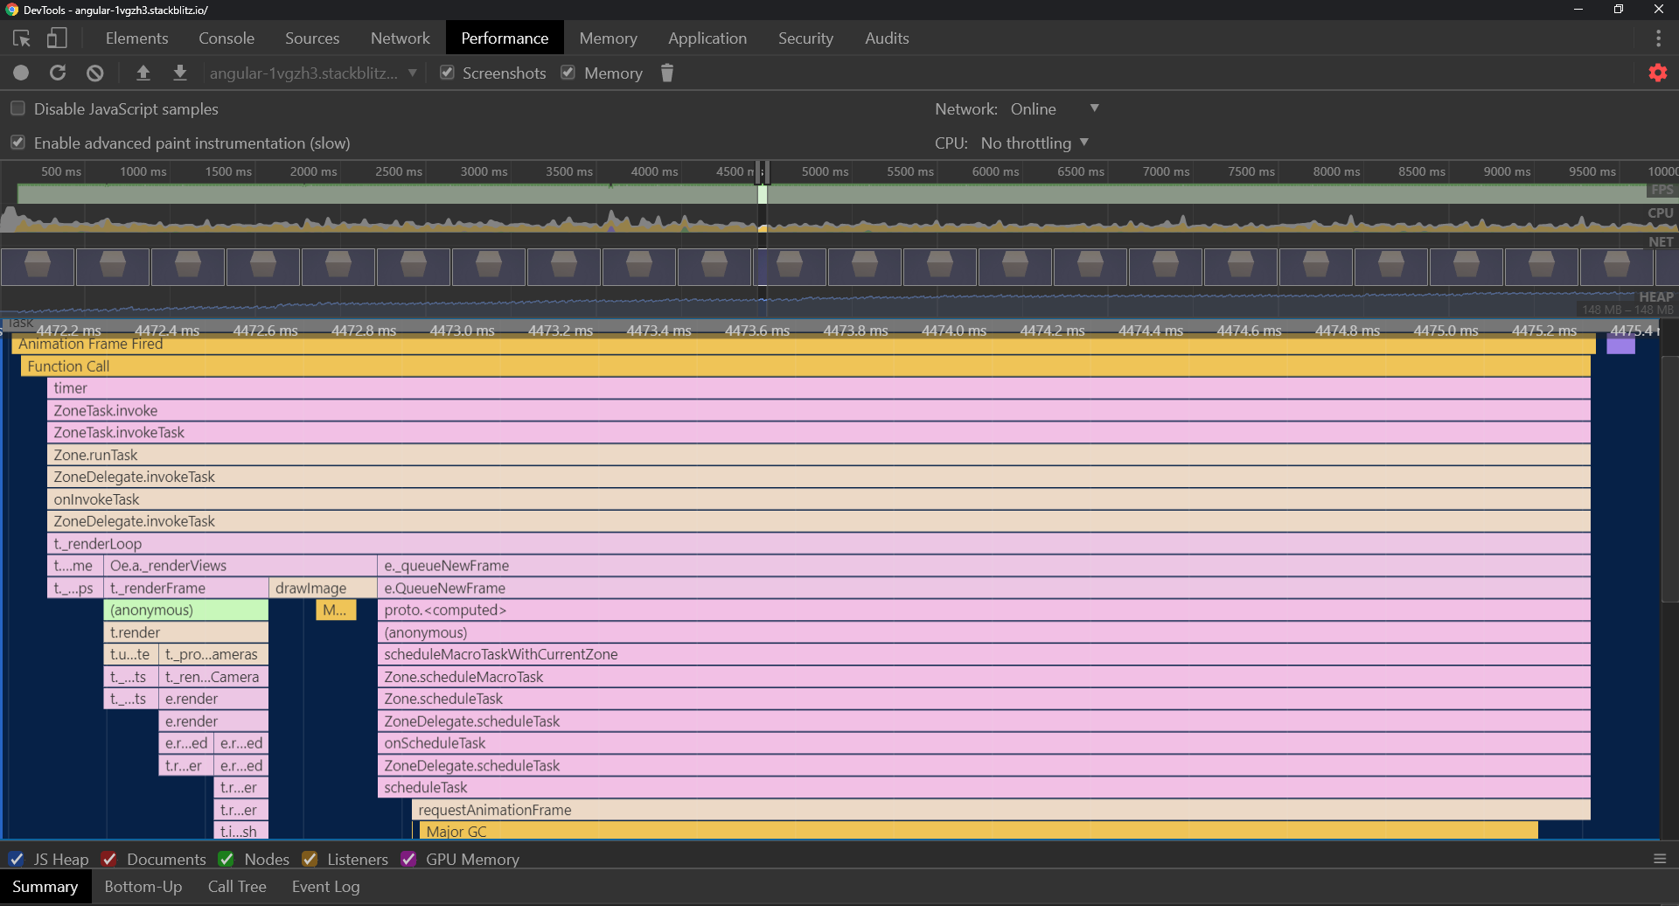Clear the recording with clear icon
The width and height of the screenshot is (1679, 906).
(95, 73)
